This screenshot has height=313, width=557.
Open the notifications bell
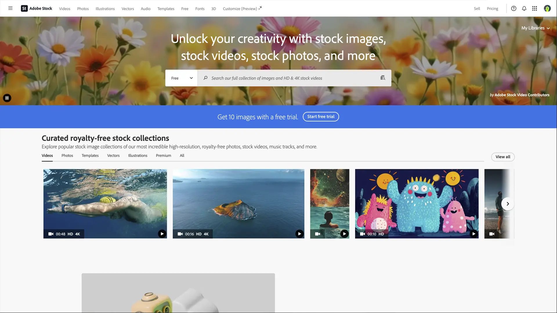524,8
